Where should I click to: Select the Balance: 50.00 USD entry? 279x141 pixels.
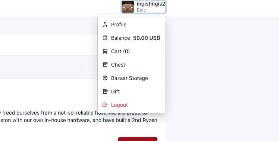(x=131, y=38)
